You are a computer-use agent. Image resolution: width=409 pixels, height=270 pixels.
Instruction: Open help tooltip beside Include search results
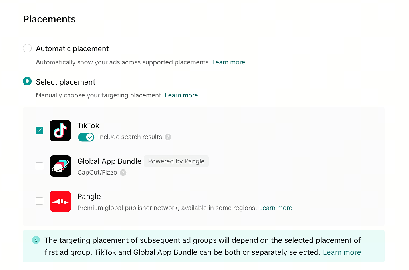(168, 137)
